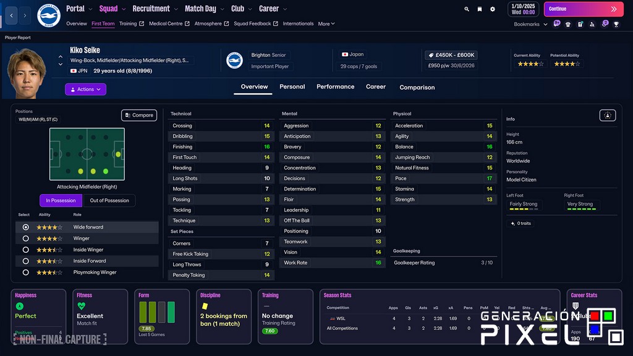This screenshot has height=356, width=633.
Task: Open the tactics clipboard bookmark icon
Action: [580, 24]
